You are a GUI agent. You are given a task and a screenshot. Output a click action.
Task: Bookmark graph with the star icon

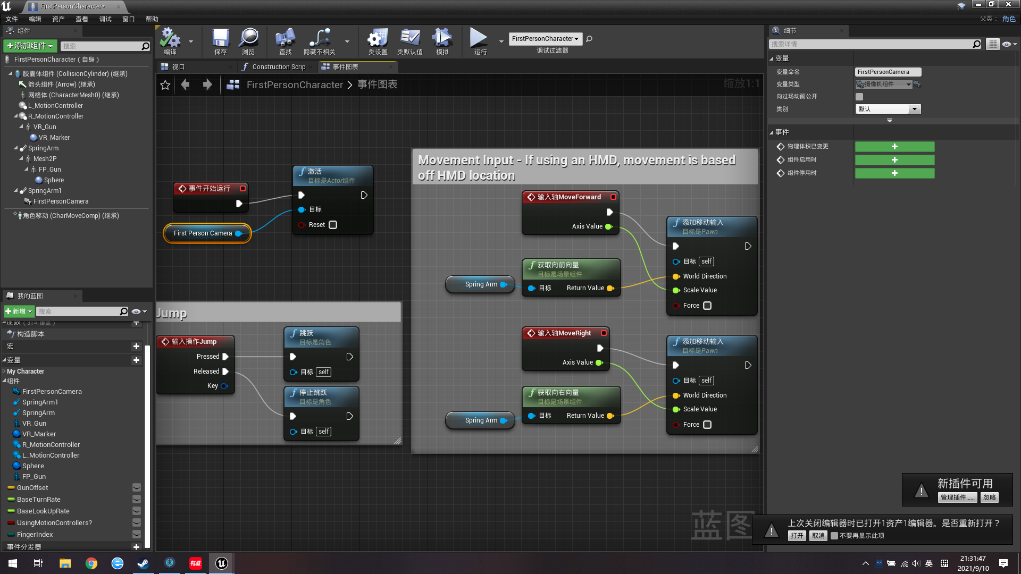click(165, 85)
